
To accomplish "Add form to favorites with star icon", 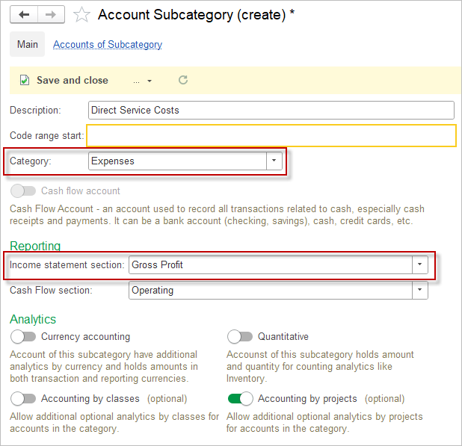I will click(82, 15).
